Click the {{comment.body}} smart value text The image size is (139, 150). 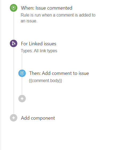(45, 80)
